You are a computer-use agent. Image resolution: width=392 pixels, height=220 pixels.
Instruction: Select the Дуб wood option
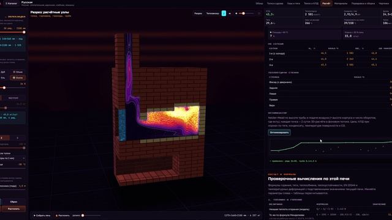point(2,72)
